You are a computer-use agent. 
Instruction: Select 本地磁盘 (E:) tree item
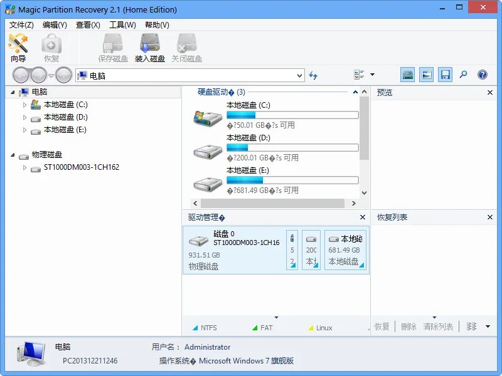(65, 130)
